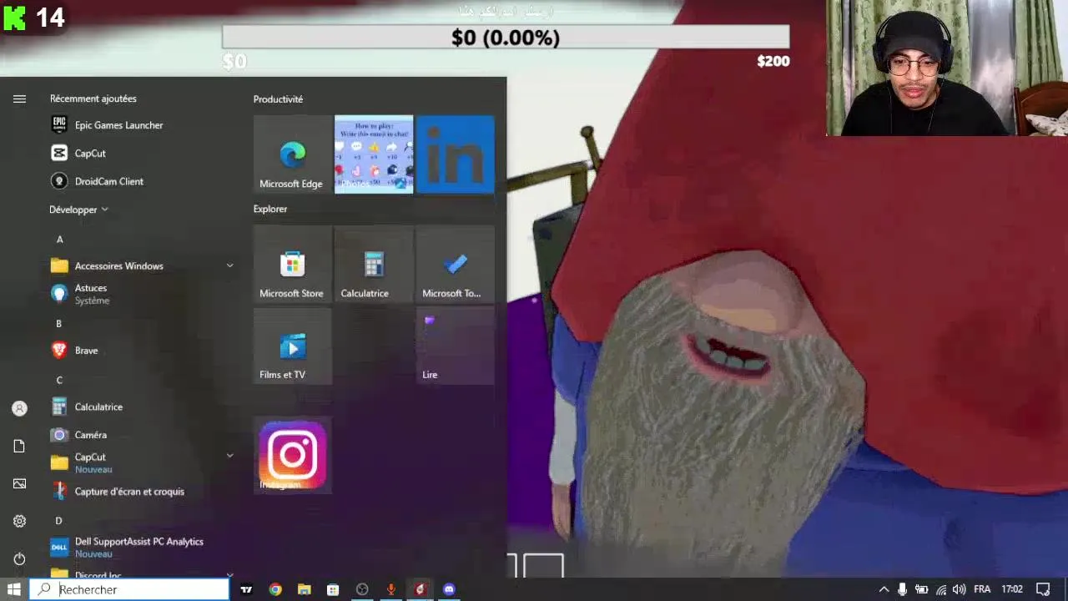Open the Instagram tile
The image size is (1068, 601).
click(x=292, y=455)
